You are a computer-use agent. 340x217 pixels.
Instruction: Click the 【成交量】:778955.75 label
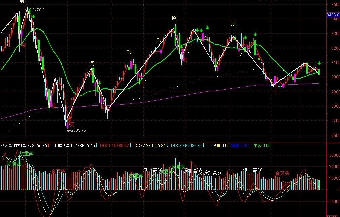[75, 145]
